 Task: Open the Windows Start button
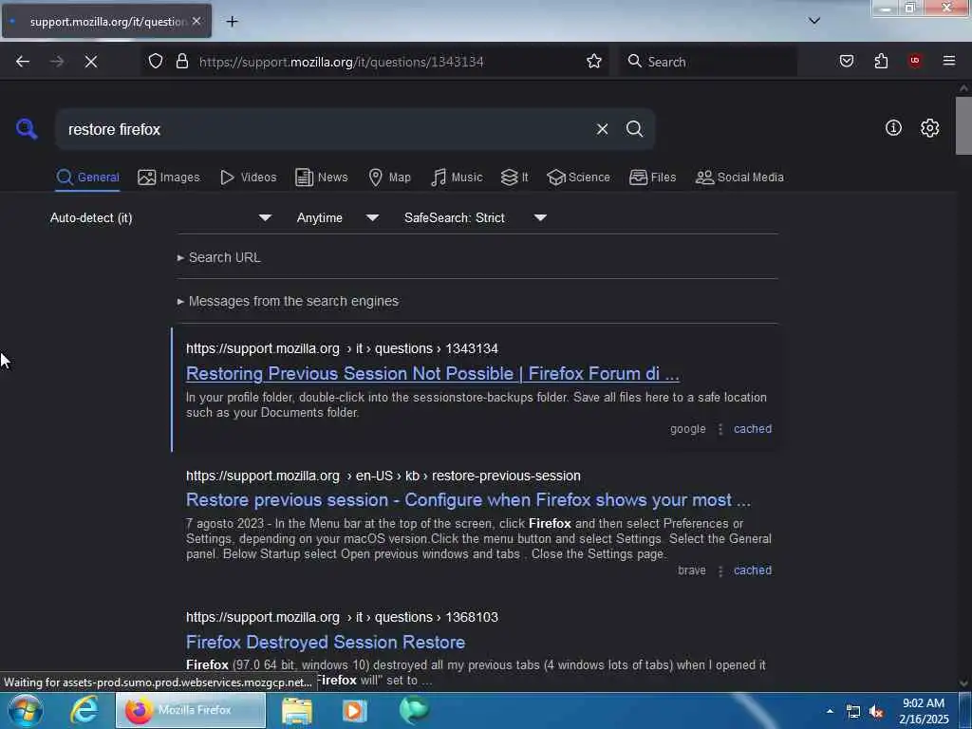(26, 710)
